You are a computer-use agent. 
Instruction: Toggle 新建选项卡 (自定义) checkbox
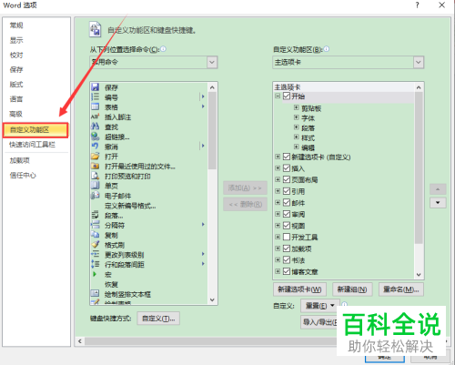(287, 157)
